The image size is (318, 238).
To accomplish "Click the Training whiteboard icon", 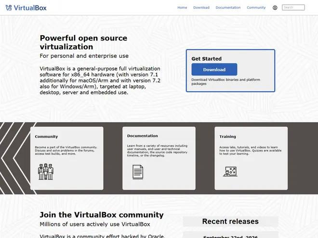I will pyautogui.click(x=230, y=172).
